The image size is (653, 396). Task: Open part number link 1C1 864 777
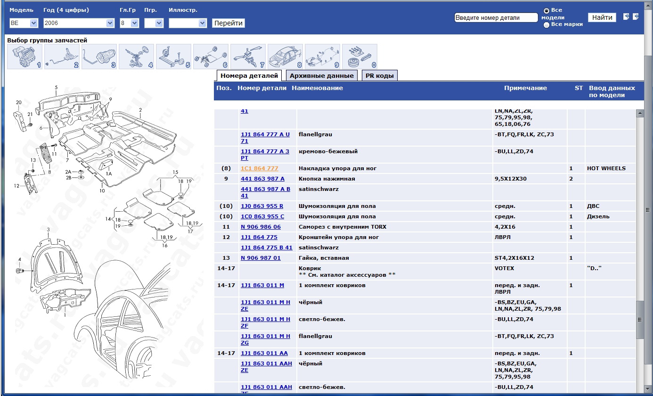click(259, 168)
